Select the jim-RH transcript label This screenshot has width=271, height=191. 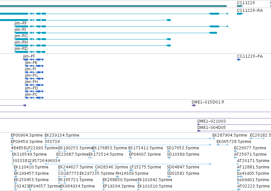coord(21,42)
